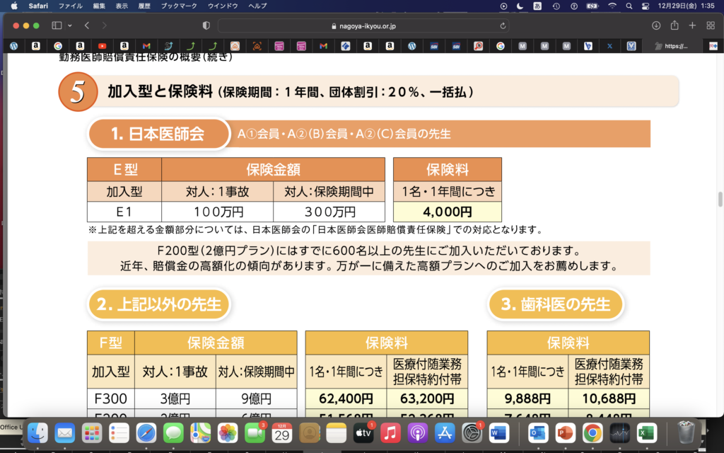Open App Store from the Dock
Image resolution: width=724 pixels, height=453 pixels.
[x=445, y=432]
